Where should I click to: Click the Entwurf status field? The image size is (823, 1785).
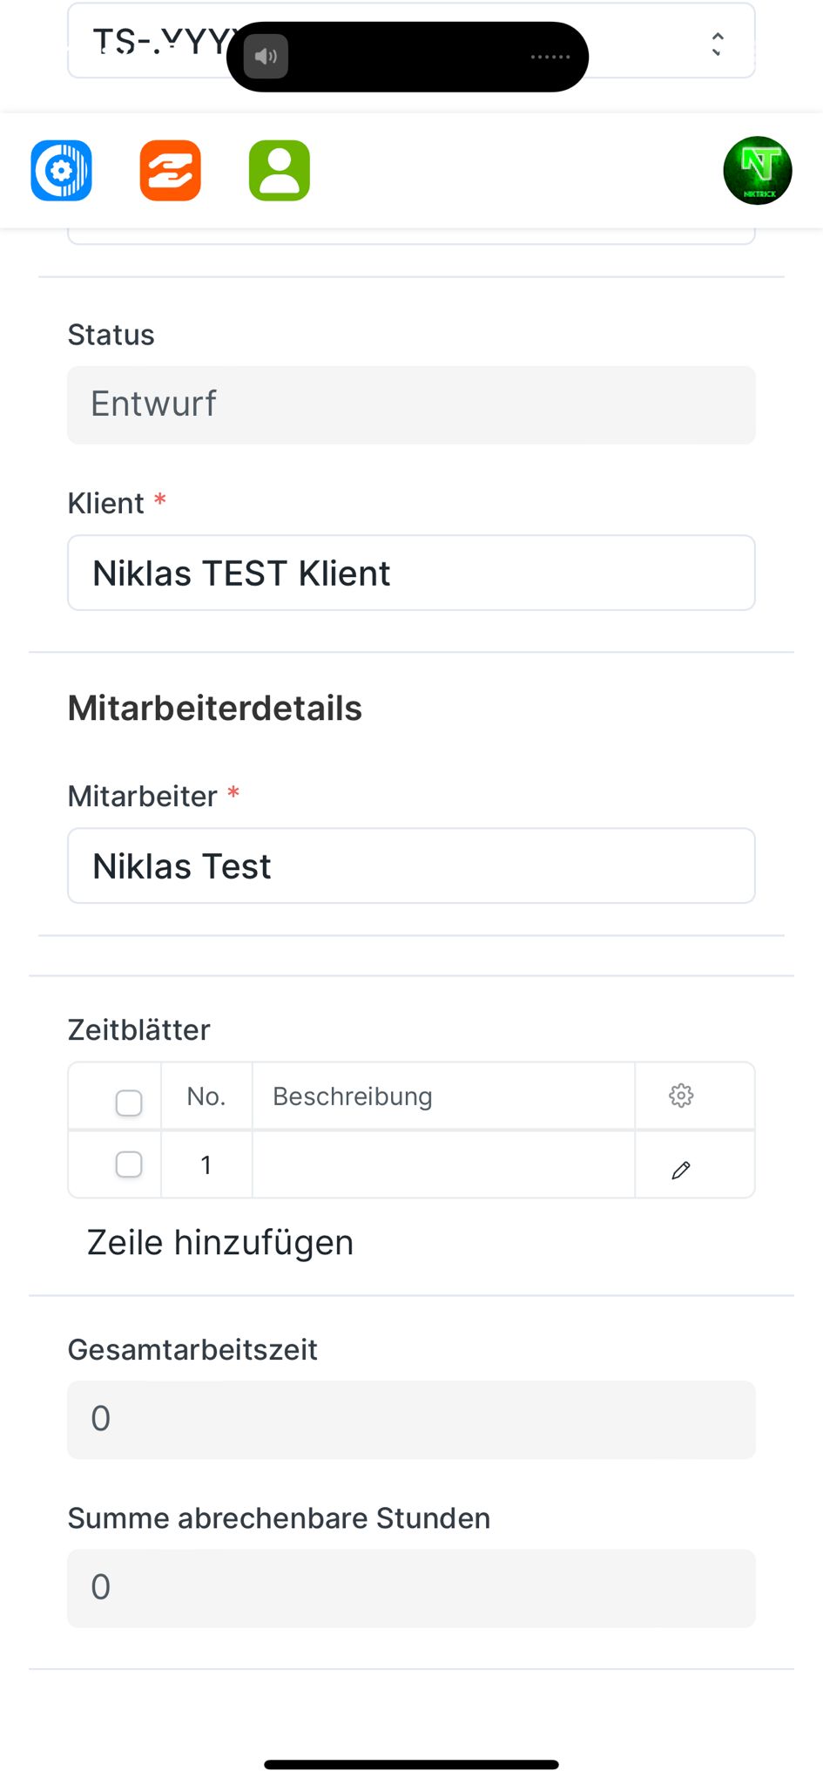tap(411, 404)
